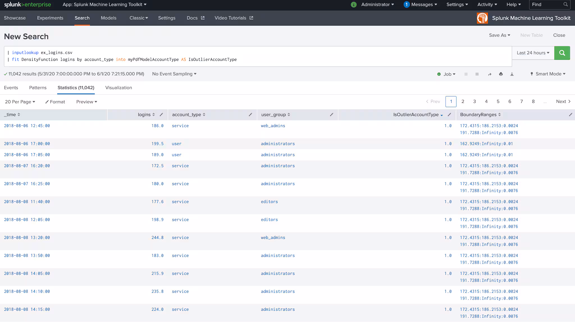575x322 pixels.
Task: Open the Last 24 hours time picker
Action: tap(533, 53)
